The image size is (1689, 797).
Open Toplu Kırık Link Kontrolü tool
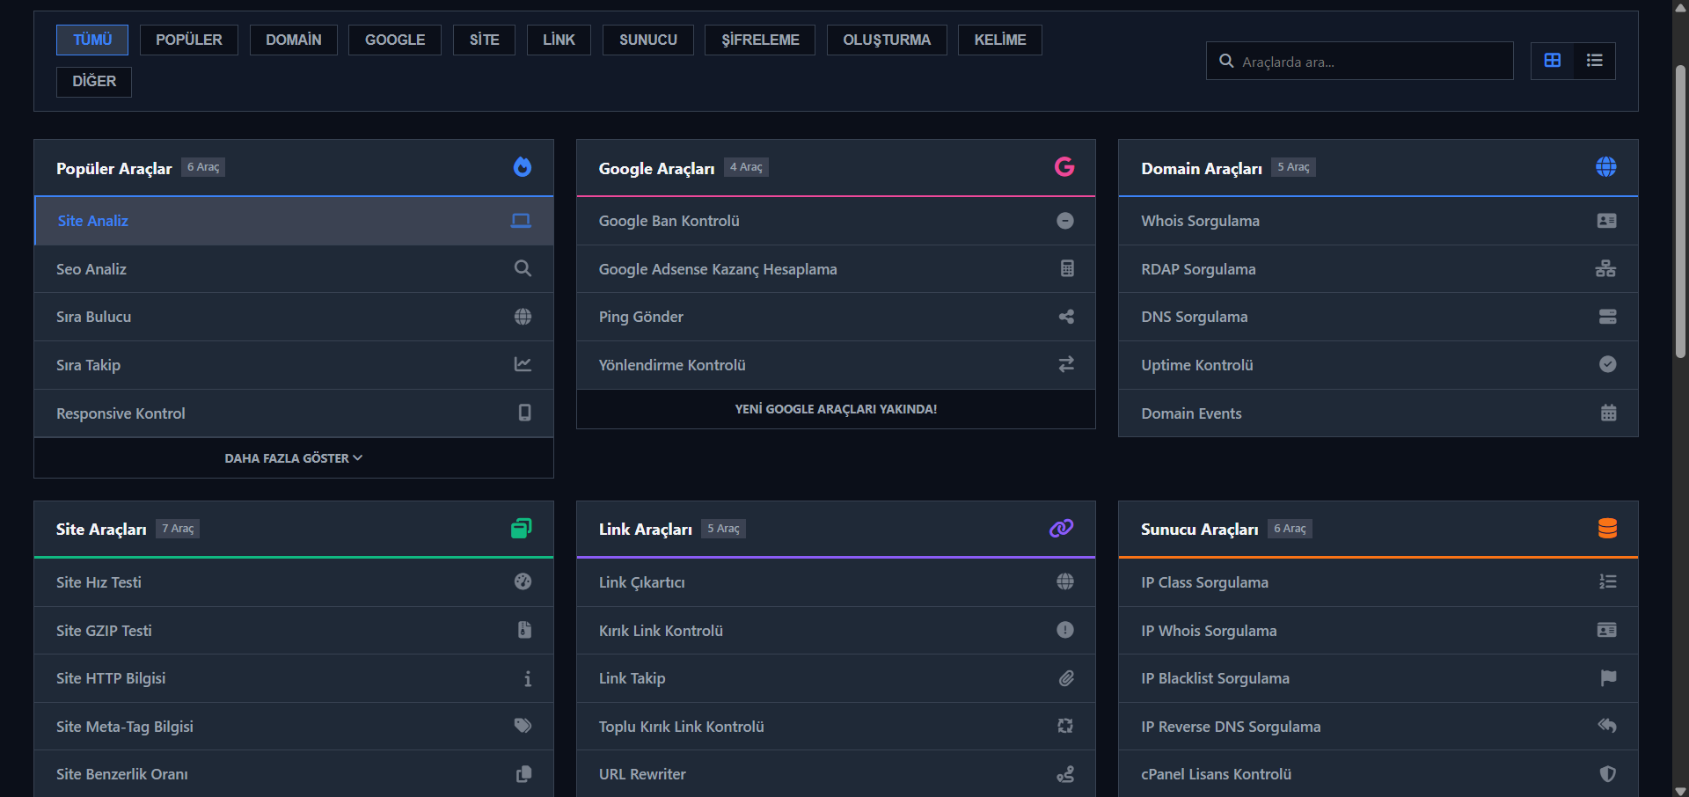click(x=836, y=727)
